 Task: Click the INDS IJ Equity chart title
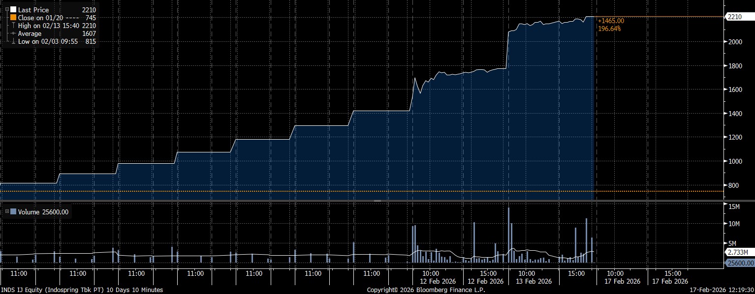tap(81, 290)
